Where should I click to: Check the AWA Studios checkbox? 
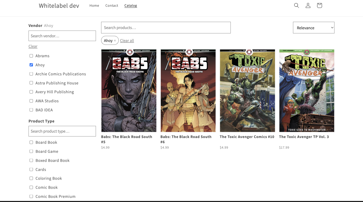coord(31,101)
